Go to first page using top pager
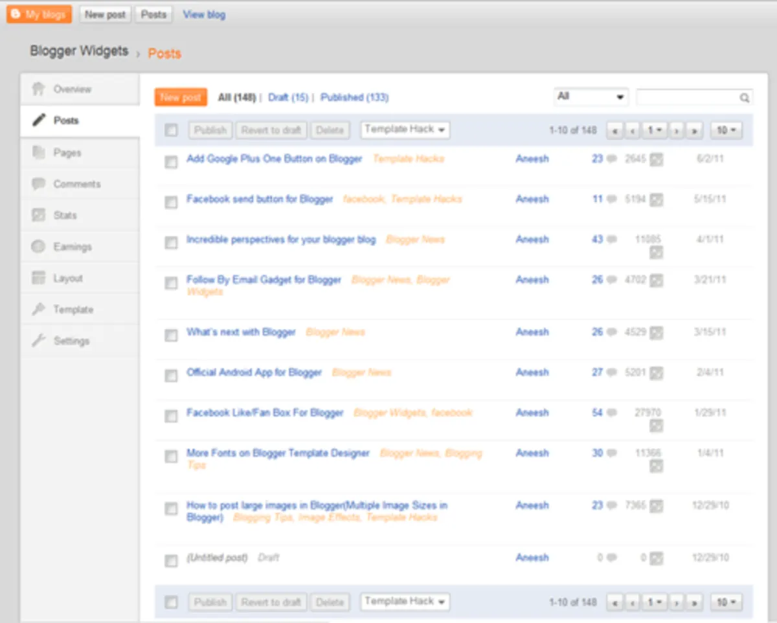 tap(614, 131)
